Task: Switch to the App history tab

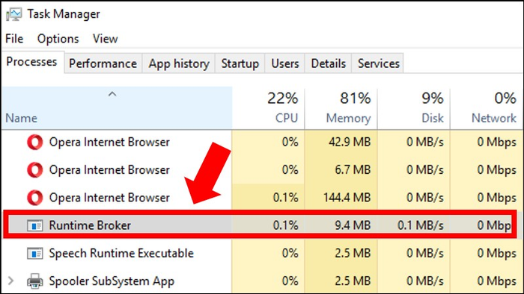Action: tap(179, 63)
